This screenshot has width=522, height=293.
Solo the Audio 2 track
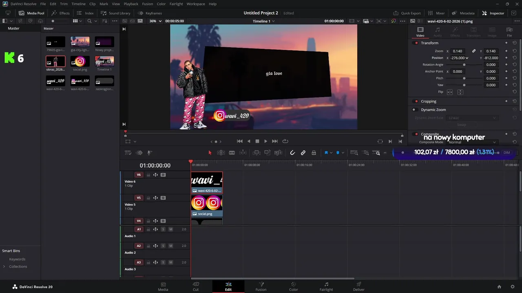tap(163, 246)
